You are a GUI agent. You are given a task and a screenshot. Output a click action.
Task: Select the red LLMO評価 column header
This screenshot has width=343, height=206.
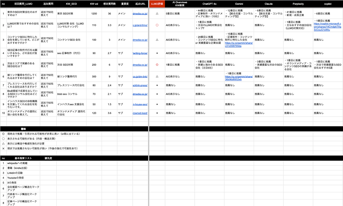click(x=157, y=3)
